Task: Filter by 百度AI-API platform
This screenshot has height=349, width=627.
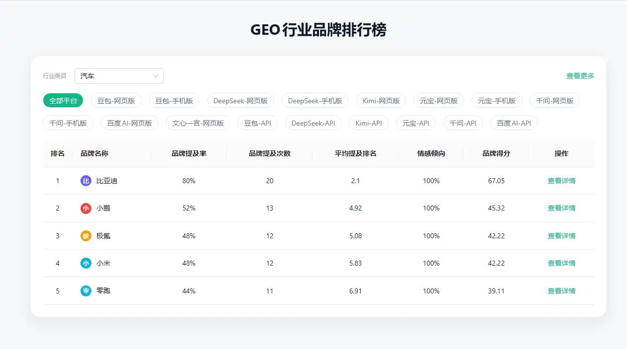Action: pyautogui.click(x=514, y=123)
